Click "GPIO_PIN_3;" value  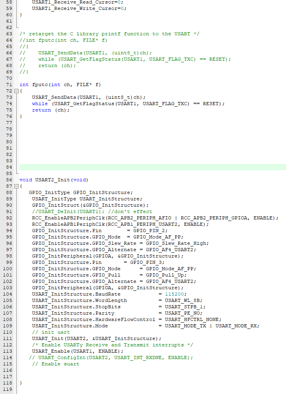point(147,262)
